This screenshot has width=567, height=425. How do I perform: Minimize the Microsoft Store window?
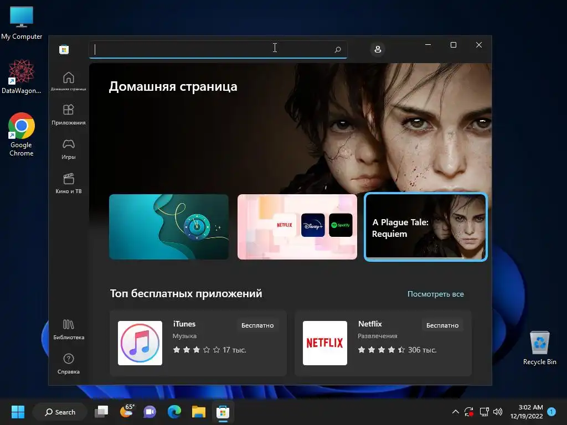[x=428, y=45]
